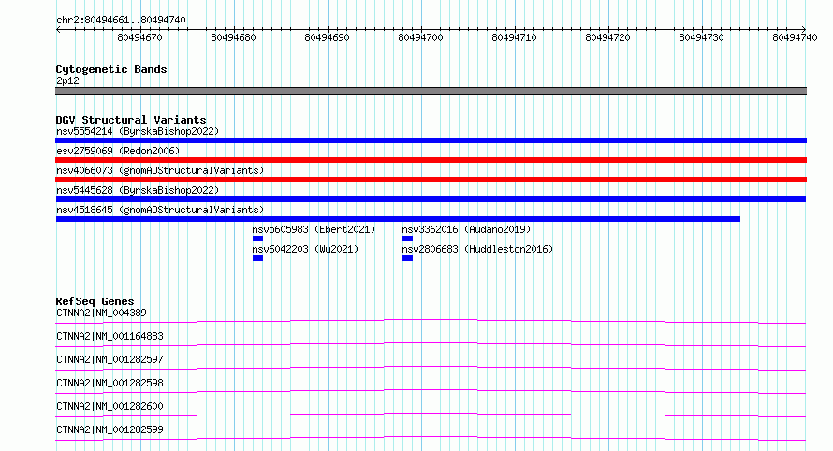Click the magenta line under CTNNA2|NM_001282600
The width and height of the screenshot is (833, 451).
(x=431, y=415)
